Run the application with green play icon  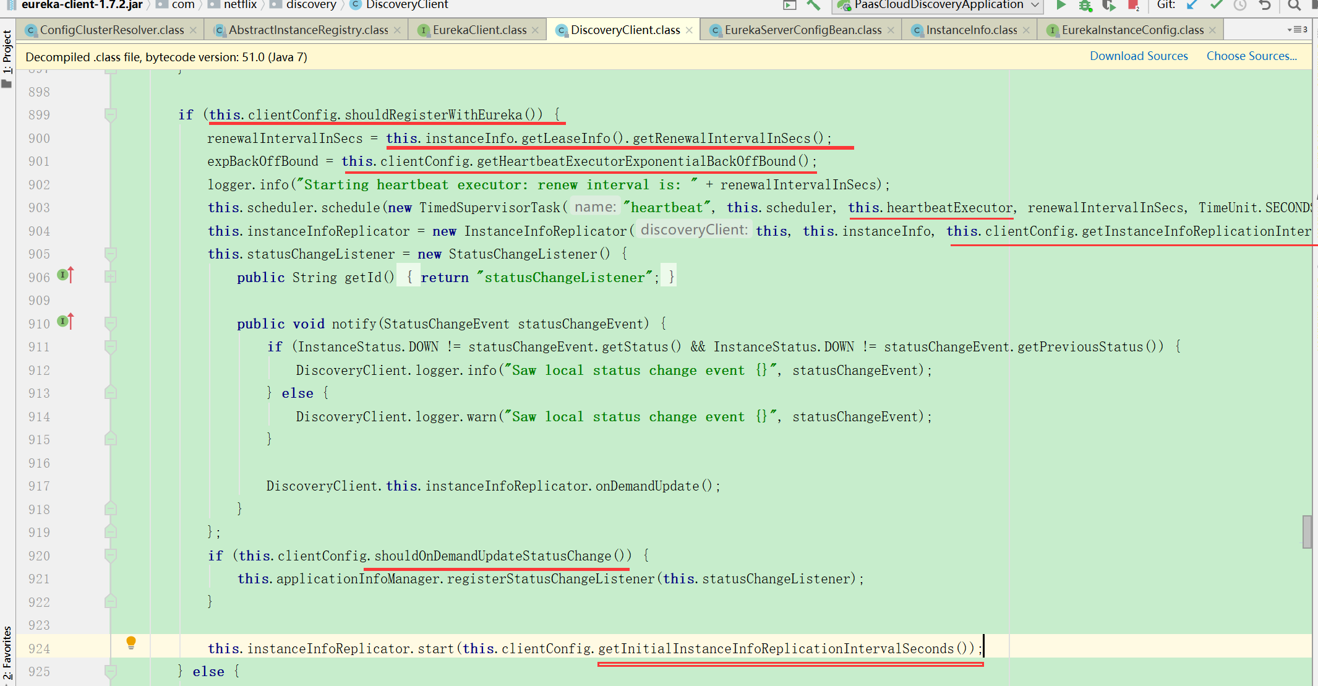pyautogui.click(x=1061, y=5)
